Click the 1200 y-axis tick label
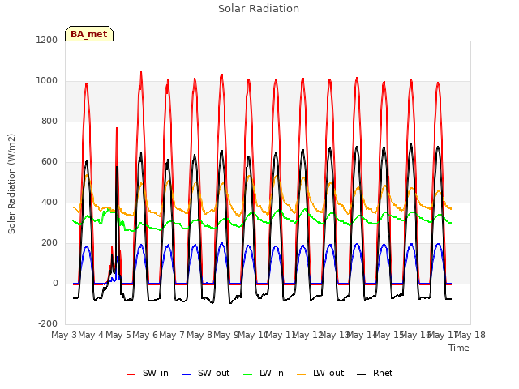Screen dimensions: 519x389 (x=47, y=40)
